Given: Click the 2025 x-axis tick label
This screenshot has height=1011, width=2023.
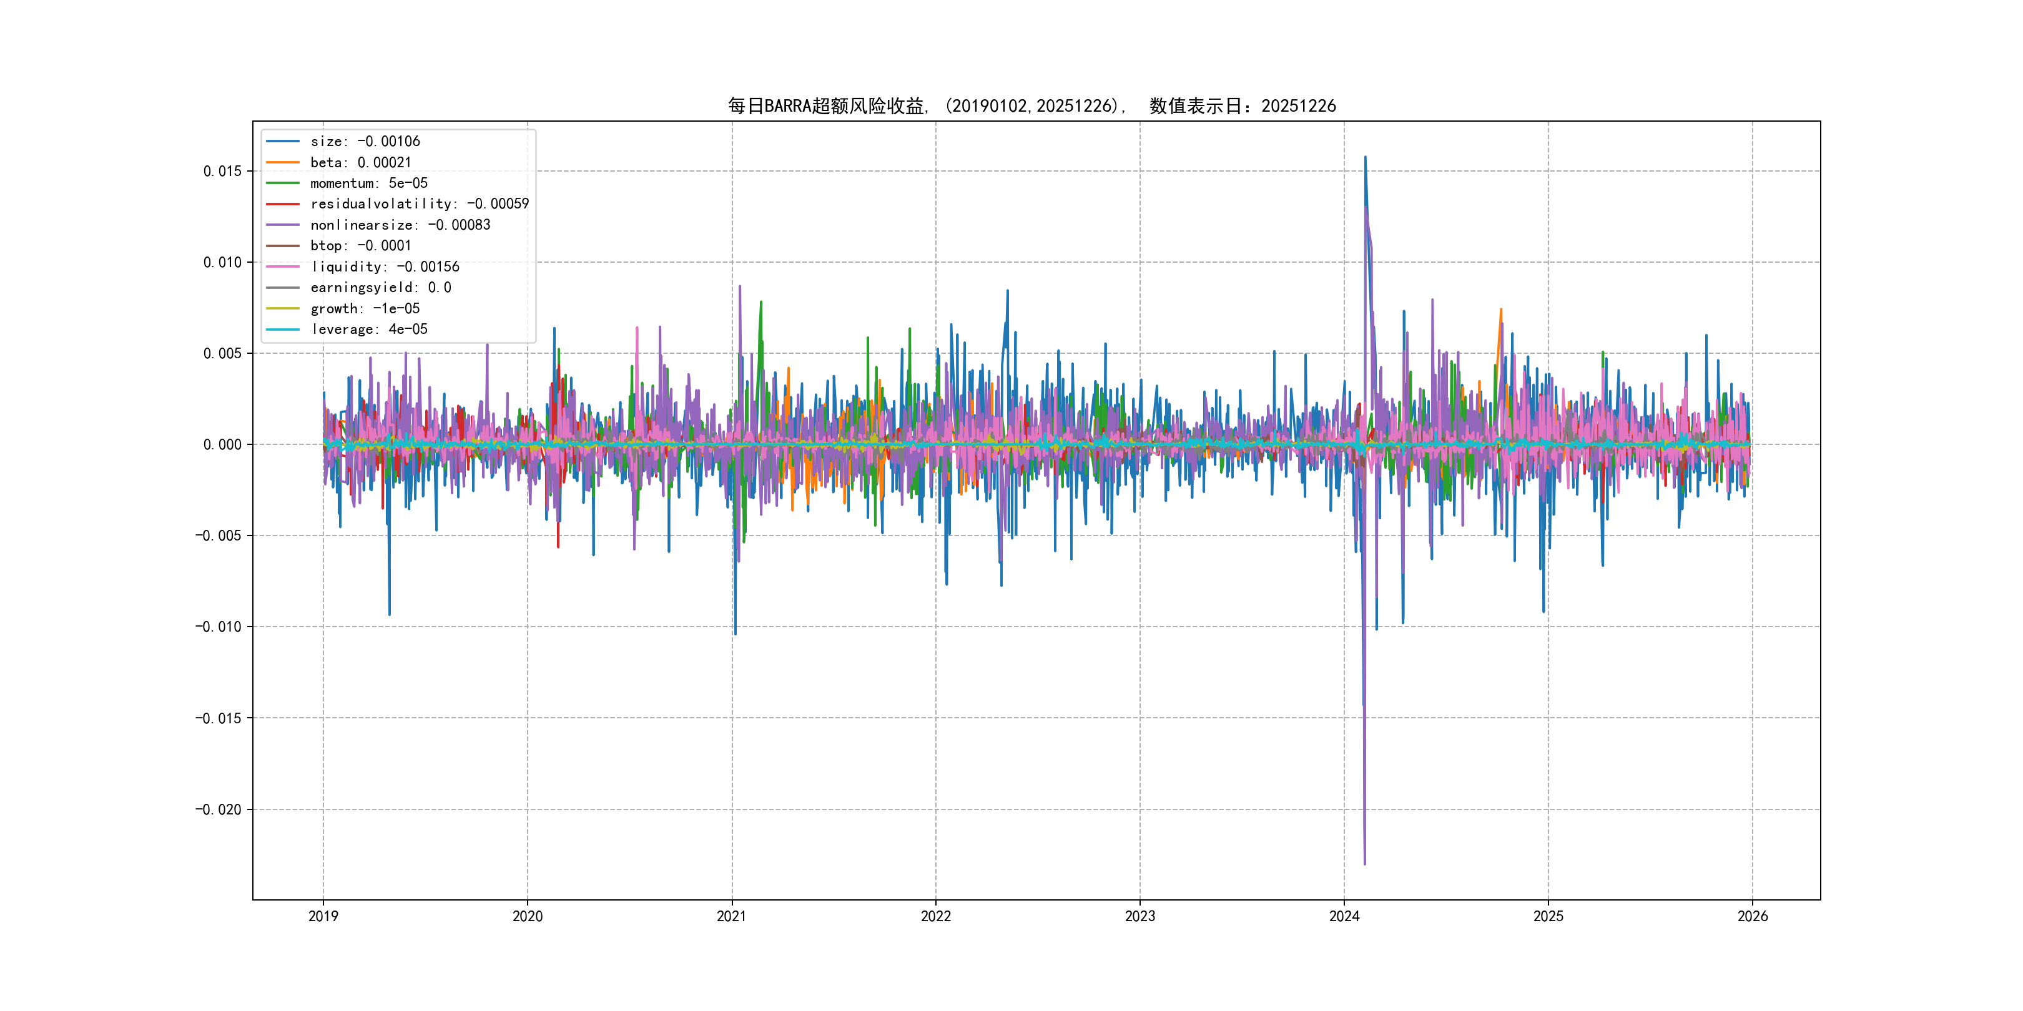Looking at the screenshot, I should 1548,916.
